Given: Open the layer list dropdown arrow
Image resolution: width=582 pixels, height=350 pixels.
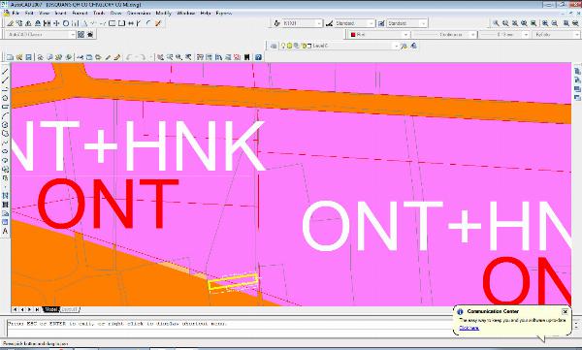Looking at the screenshot, I should click(x=396, y=46).
